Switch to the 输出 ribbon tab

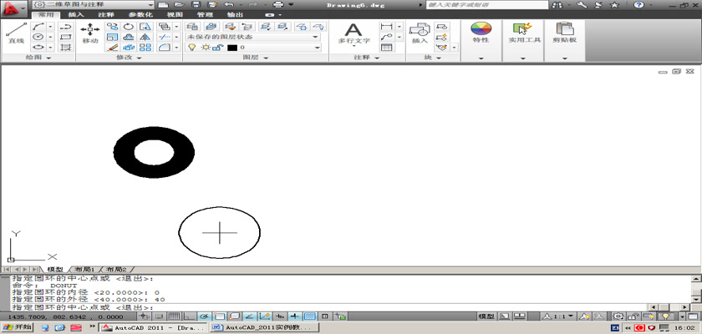(x=235, y=15)
